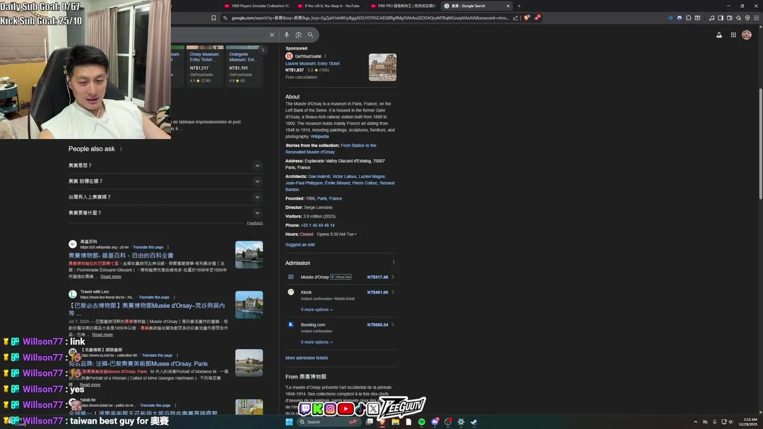Expand opening hours Opens 9:30 AM Tue

pyautogui.click(x=336, y=234)
